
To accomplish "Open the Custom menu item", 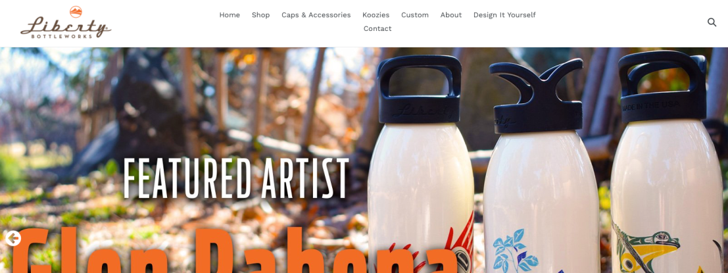I will point(414,15).
